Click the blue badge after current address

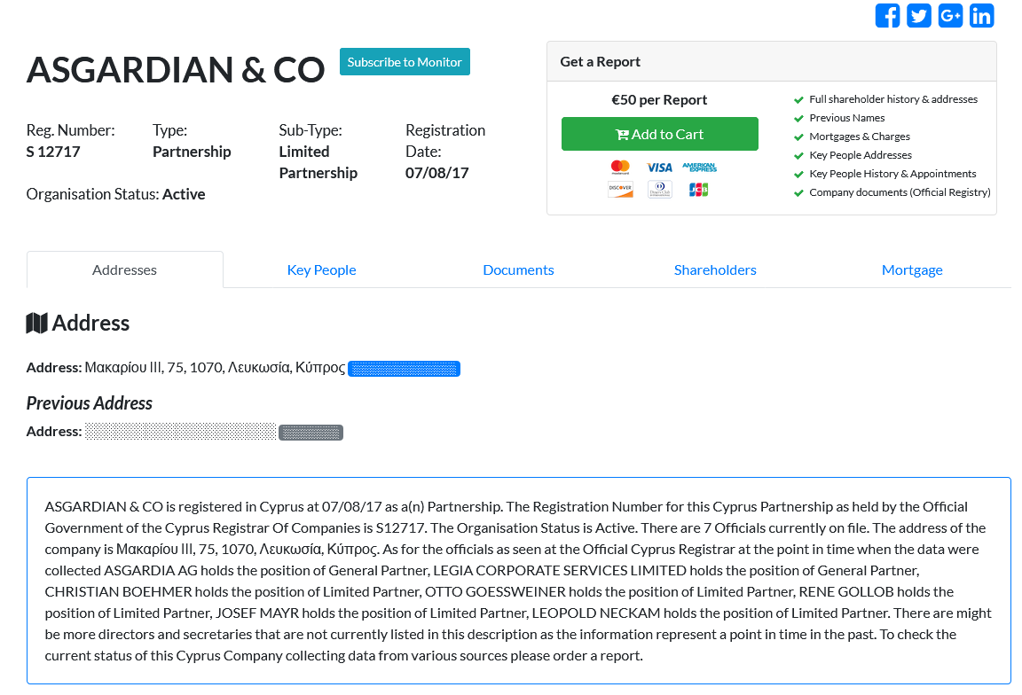point(404,368)
